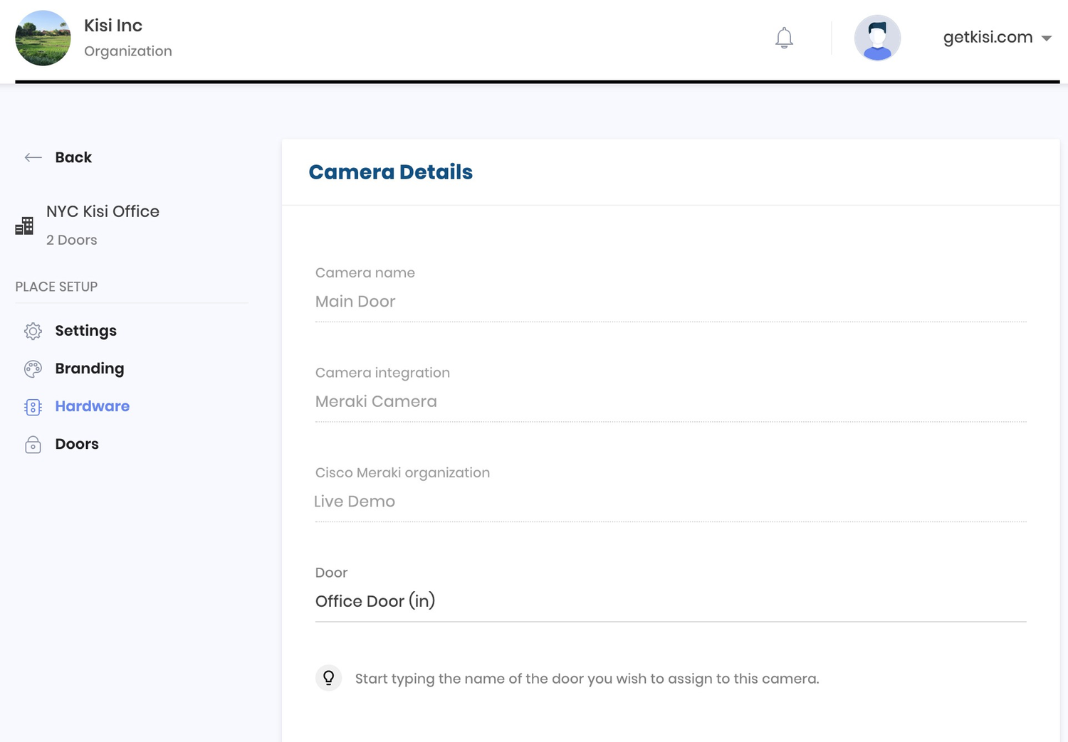Viewport: 1068px width, 742px height.
Task: Click the Camera name field showing Main Door
Action: 669,302
